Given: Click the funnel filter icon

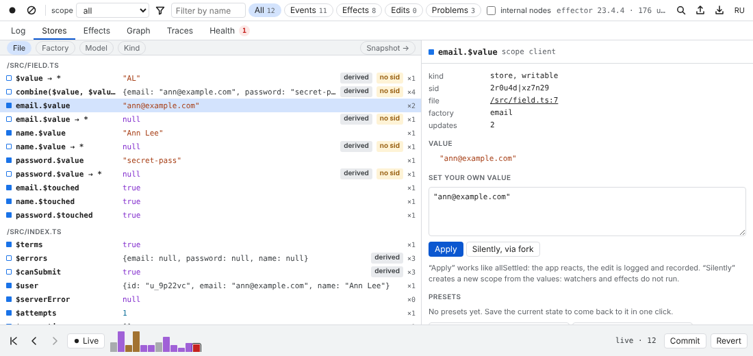Looking at the screenshot, I should tap(160, 10).
